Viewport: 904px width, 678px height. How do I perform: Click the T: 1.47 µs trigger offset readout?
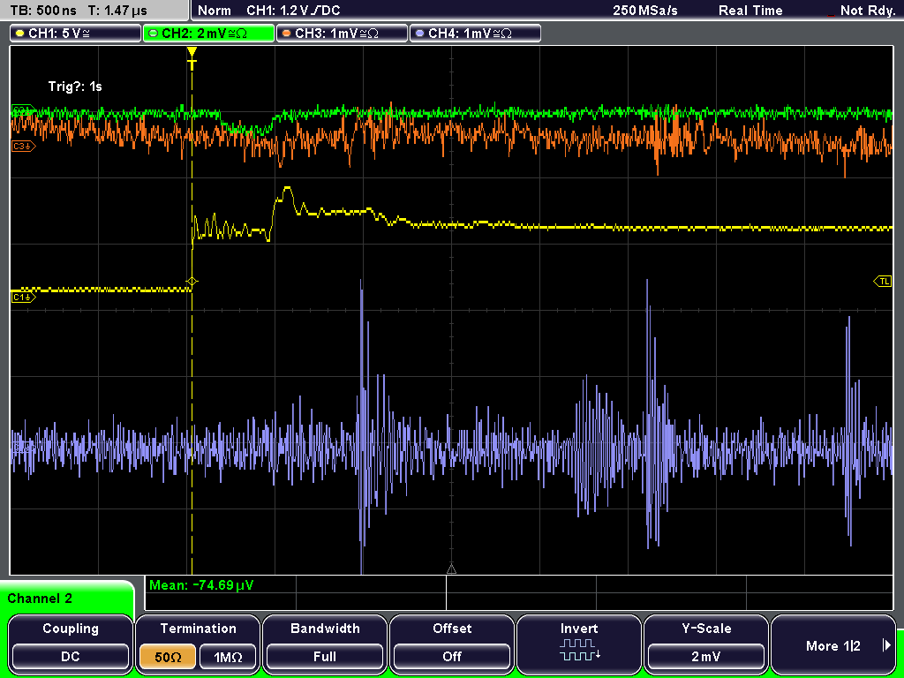coord(118,11)
